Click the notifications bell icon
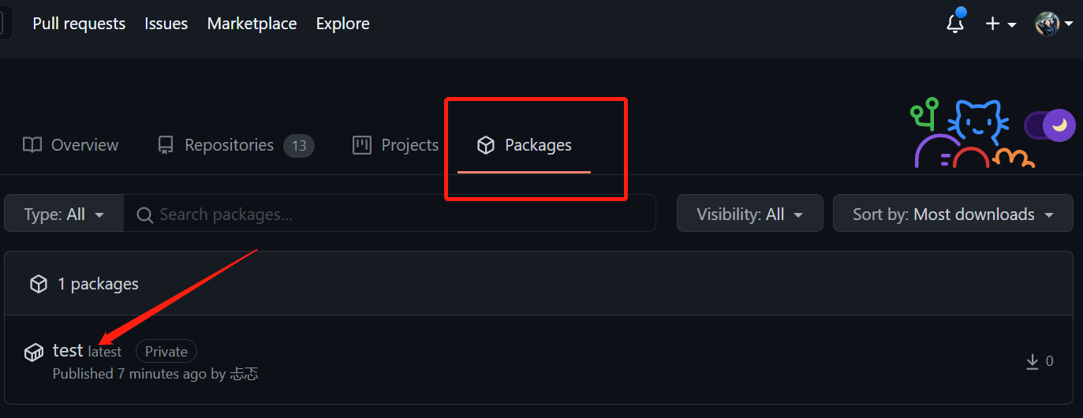Screen dimensions: 1083x418 pyautogui.click(x=954, y=24)
